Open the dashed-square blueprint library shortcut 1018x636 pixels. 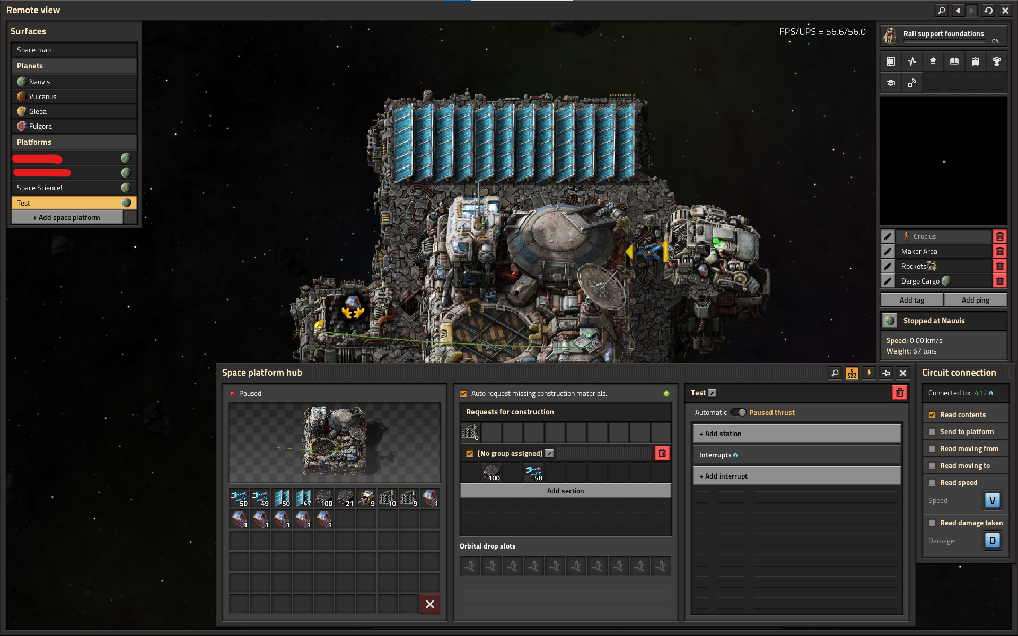click(x=891, y=61)
